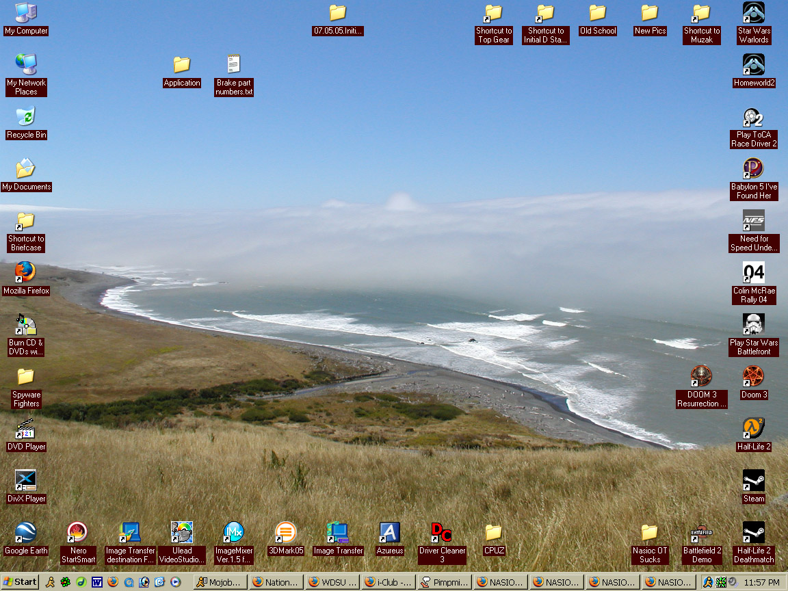Open the Mozilla Firefox desktop shortcut
Screen dimensions: 788x591
click(x=25, y=272)
